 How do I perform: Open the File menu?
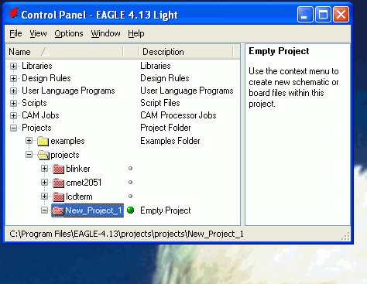(15, 33)
